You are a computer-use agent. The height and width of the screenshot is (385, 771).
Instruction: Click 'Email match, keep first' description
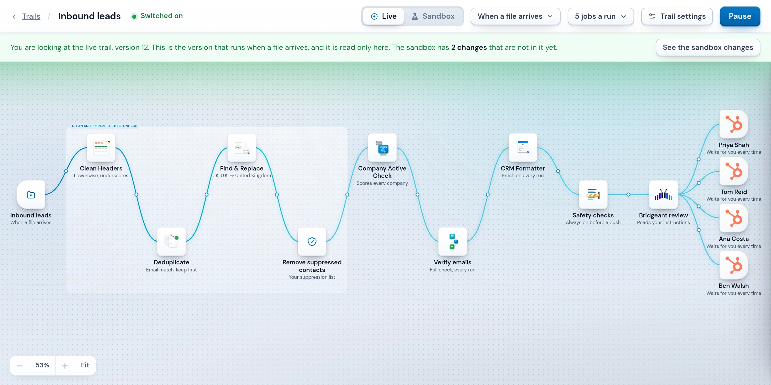click(172, 270)
